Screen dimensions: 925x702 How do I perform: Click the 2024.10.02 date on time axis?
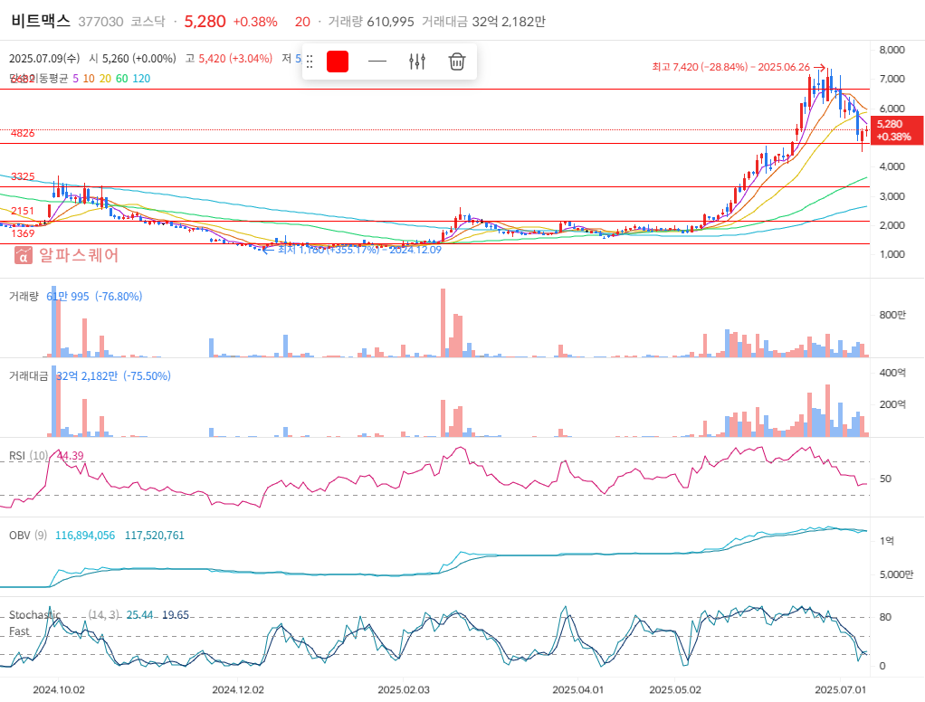(59, 689)
